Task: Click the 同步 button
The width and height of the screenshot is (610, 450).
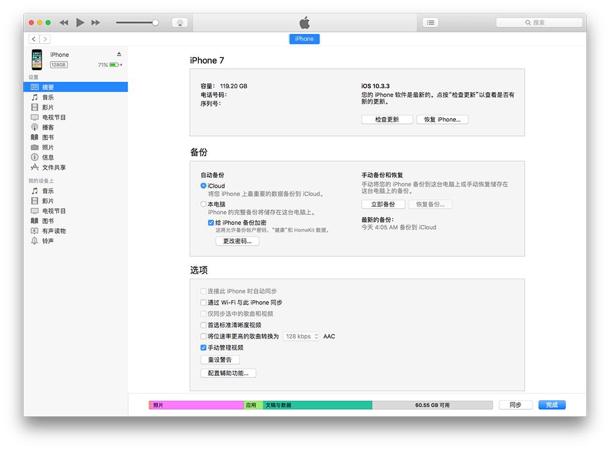Action: pyautogui.click(x=515, y=405)
